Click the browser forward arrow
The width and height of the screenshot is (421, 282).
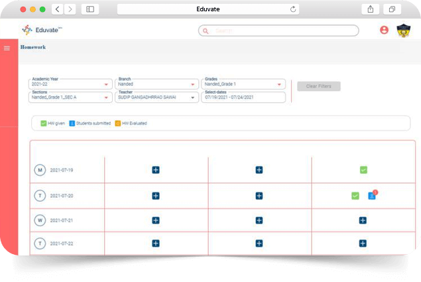[70, 9]
